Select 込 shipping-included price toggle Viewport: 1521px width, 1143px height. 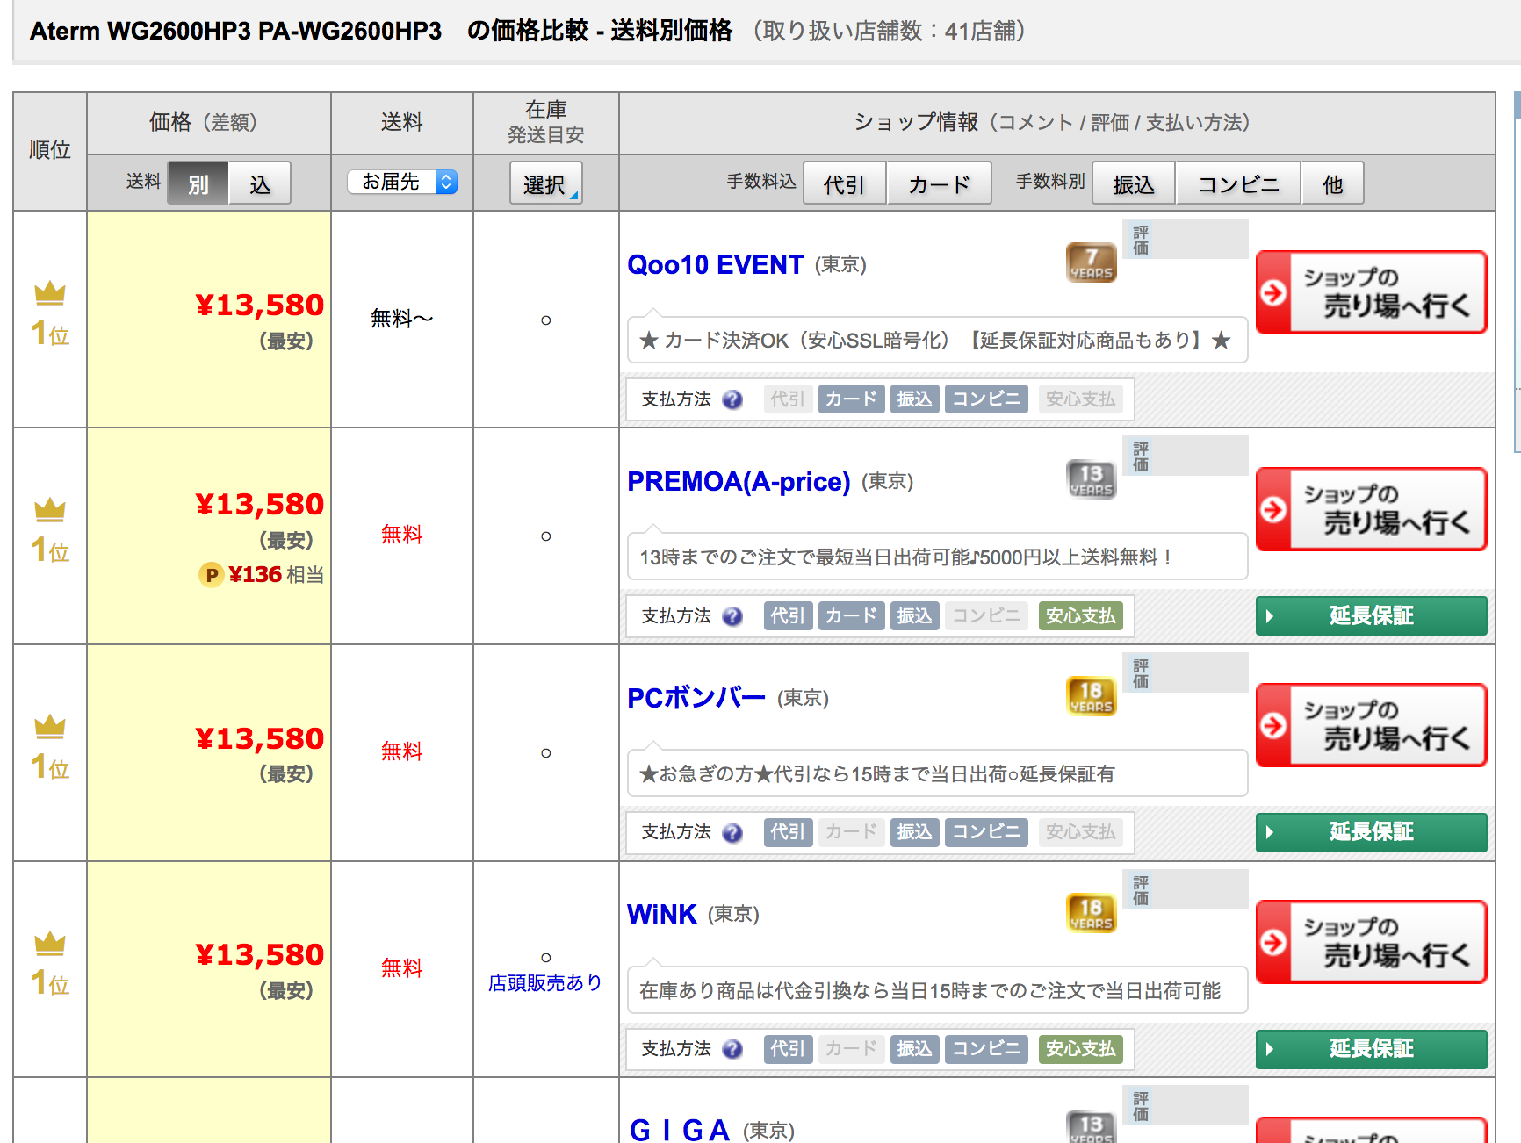(260, 183)
